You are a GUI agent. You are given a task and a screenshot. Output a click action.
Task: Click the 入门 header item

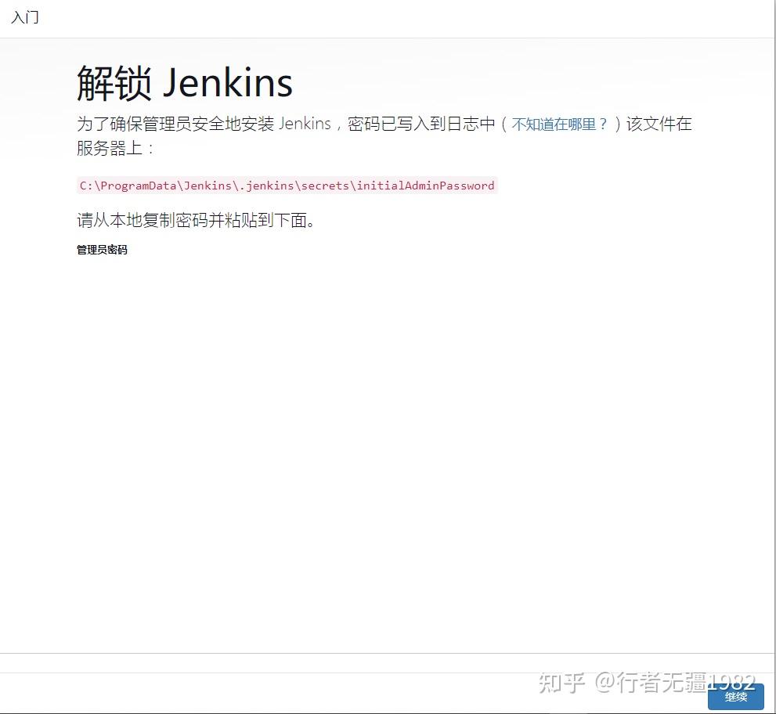[25, 17]
